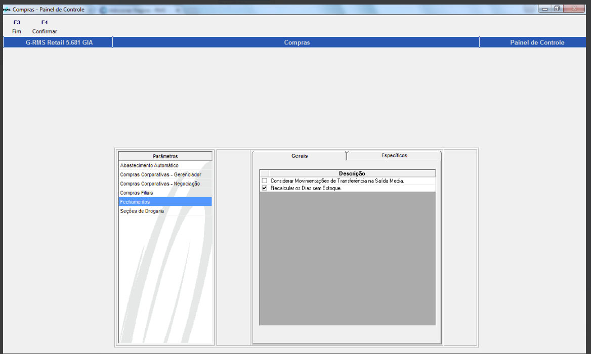Click the F4 Confirmar button

click(45, 27)
